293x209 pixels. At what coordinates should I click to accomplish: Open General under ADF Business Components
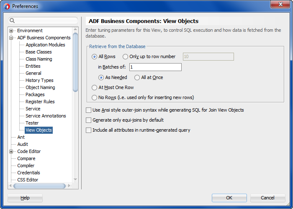(x=33, y=73)
